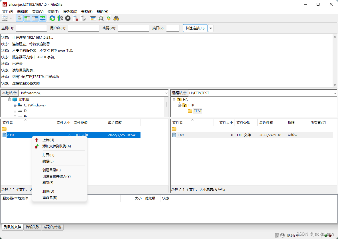Choose 重命名(R) from the context menu

pos(60,198)
